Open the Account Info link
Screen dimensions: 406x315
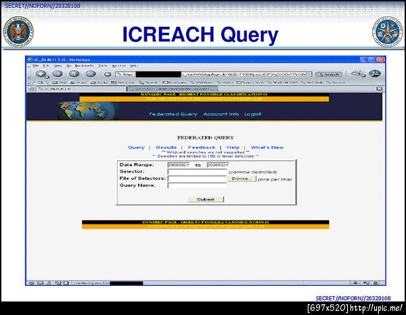[x=221, y=114]
